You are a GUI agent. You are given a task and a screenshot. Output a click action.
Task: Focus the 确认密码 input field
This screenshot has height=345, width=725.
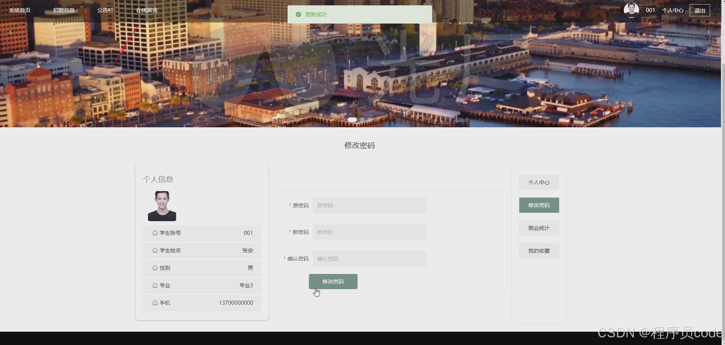click(370, 259)
